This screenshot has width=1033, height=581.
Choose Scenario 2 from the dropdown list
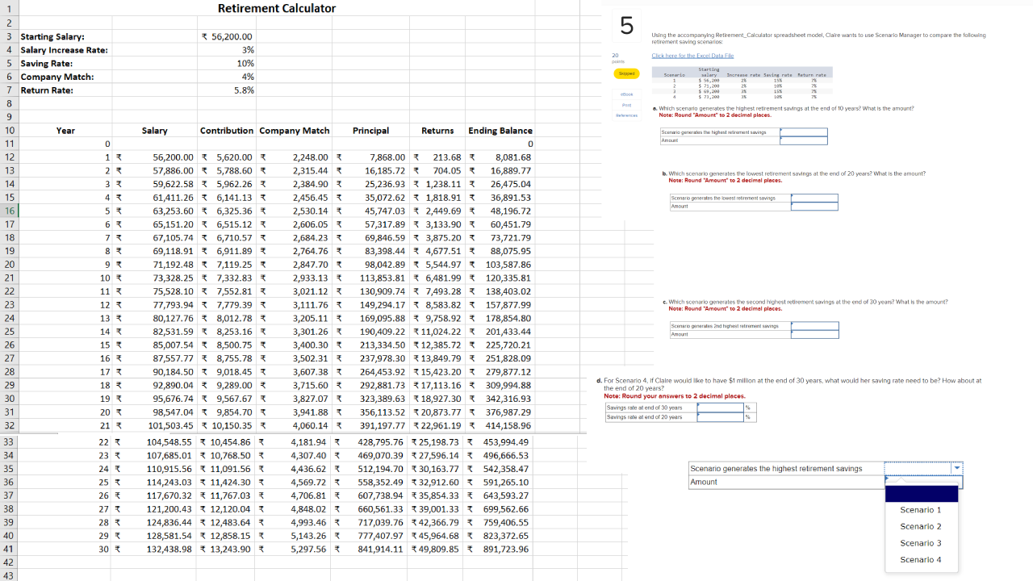[921, 527]
